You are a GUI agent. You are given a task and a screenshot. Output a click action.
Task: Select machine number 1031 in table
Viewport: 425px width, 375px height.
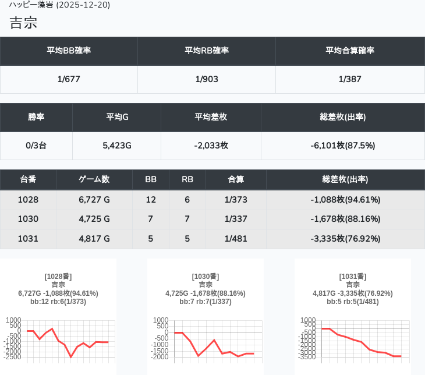[x=28, y=238]
